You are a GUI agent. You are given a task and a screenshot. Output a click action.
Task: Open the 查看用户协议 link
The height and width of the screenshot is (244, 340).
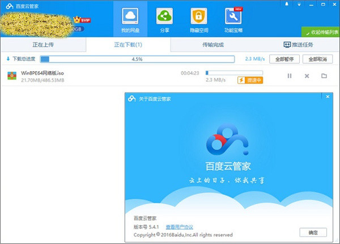pos(179,227)
